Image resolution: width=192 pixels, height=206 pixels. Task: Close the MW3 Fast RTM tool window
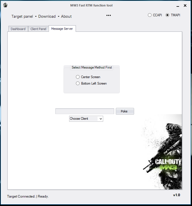click(185, 6)
